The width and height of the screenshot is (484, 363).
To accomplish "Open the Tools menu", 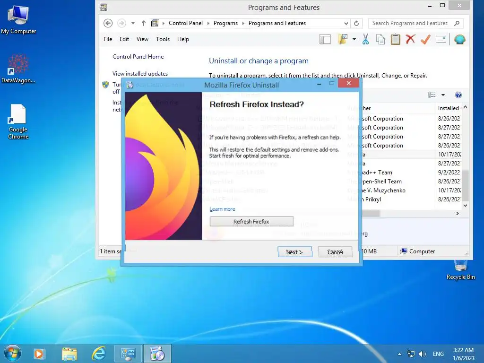I will [163, 39].
